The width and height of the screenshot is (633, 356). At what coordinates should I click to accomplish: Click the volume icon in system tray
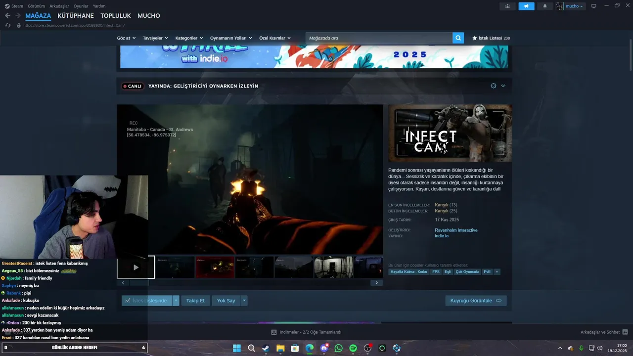(x=600, y=348)
